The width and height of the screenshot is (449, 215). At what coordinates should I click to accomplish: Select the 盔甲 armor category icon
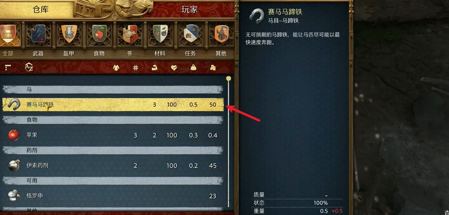tap(69, 34)
